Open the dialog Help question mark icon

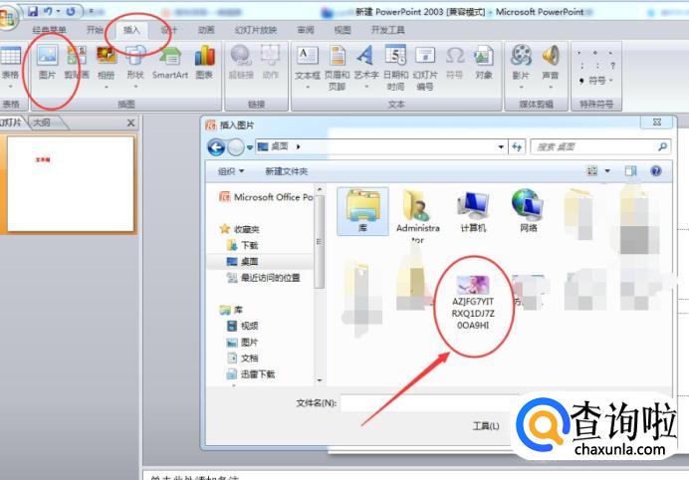[x=656, y=171]
